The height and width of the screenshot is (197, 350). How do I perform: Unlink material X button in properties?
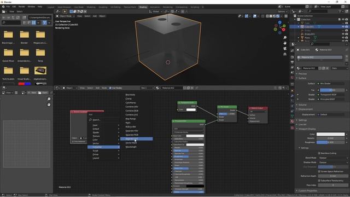327,68
